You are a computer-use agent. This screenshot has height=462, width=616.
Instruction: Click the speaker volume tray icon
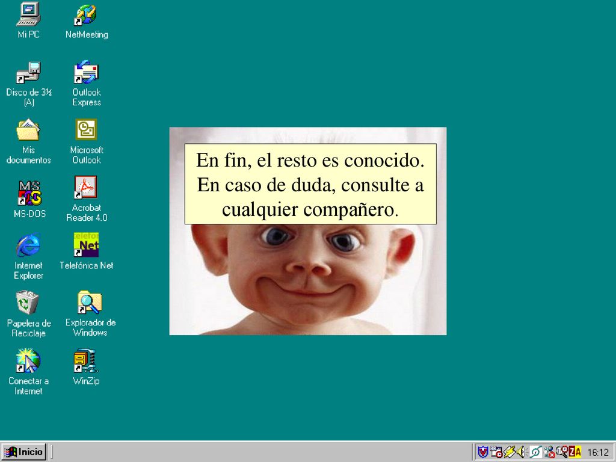pyautogui.click(x=522, y=452)
